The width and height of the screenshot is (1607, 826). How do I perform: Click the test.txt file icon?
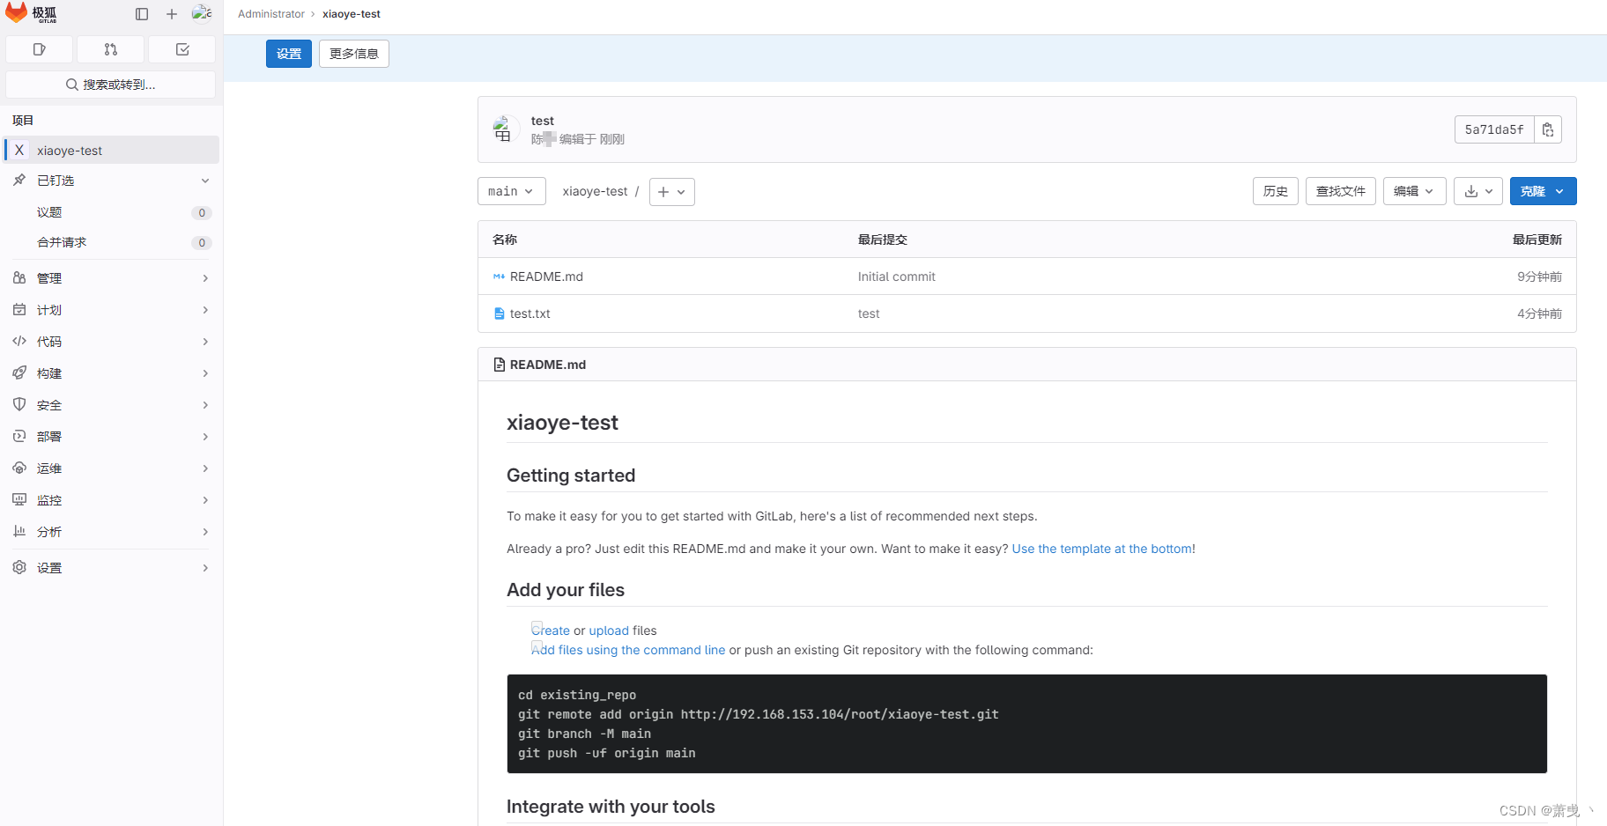pyautogui.click(x=500, y=313)
